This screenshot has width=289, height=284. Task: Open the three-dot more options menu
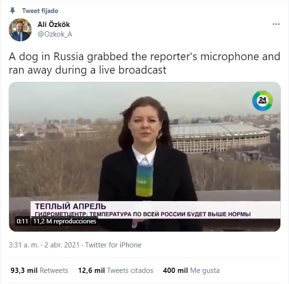click(276, 24)
